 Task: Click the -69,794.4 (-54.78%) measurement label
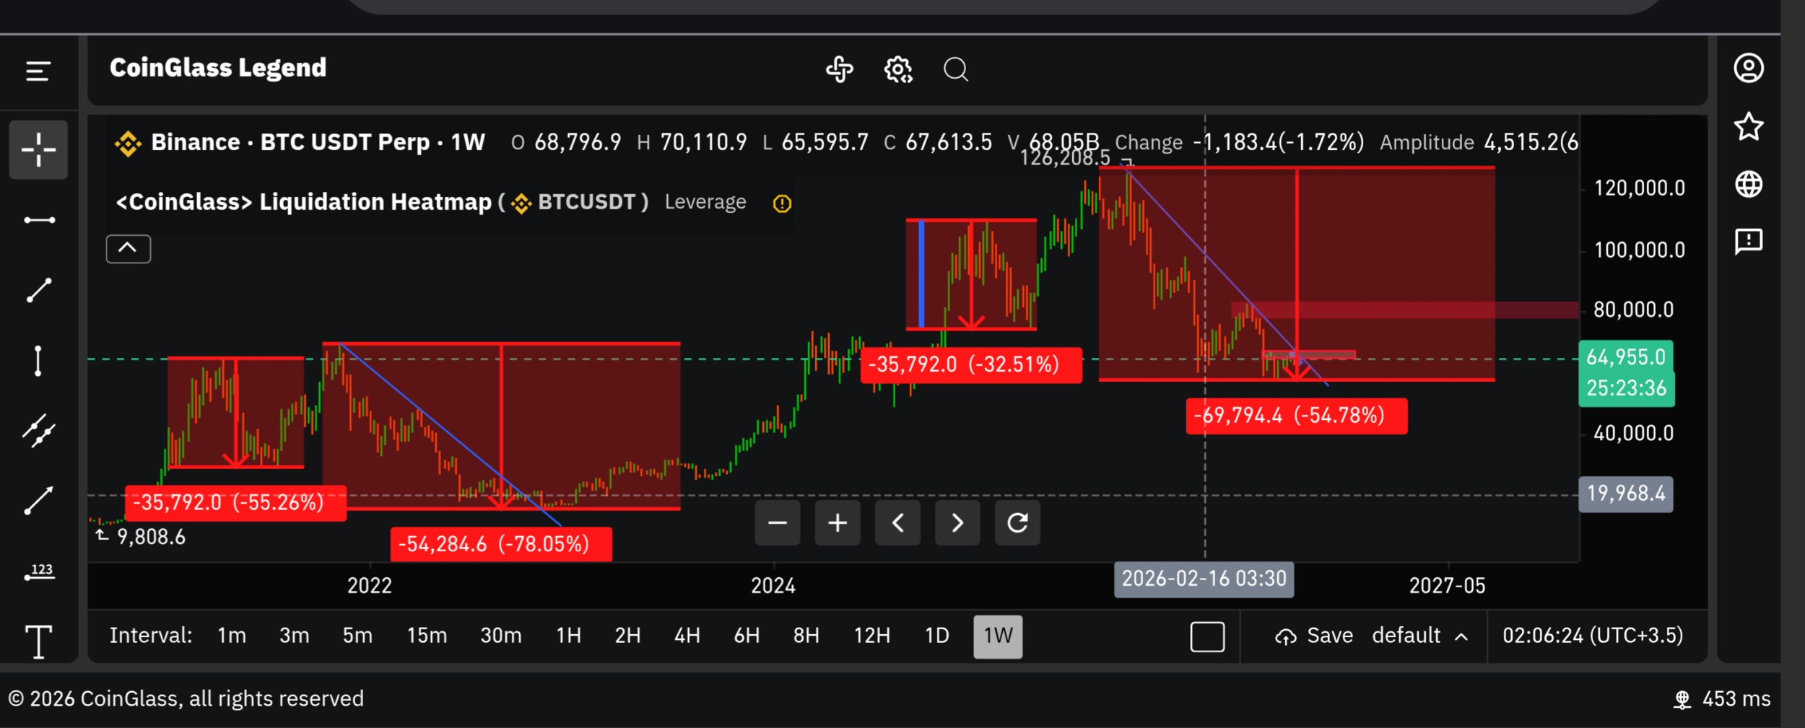pyautogui.click(x=1297, y=416)
